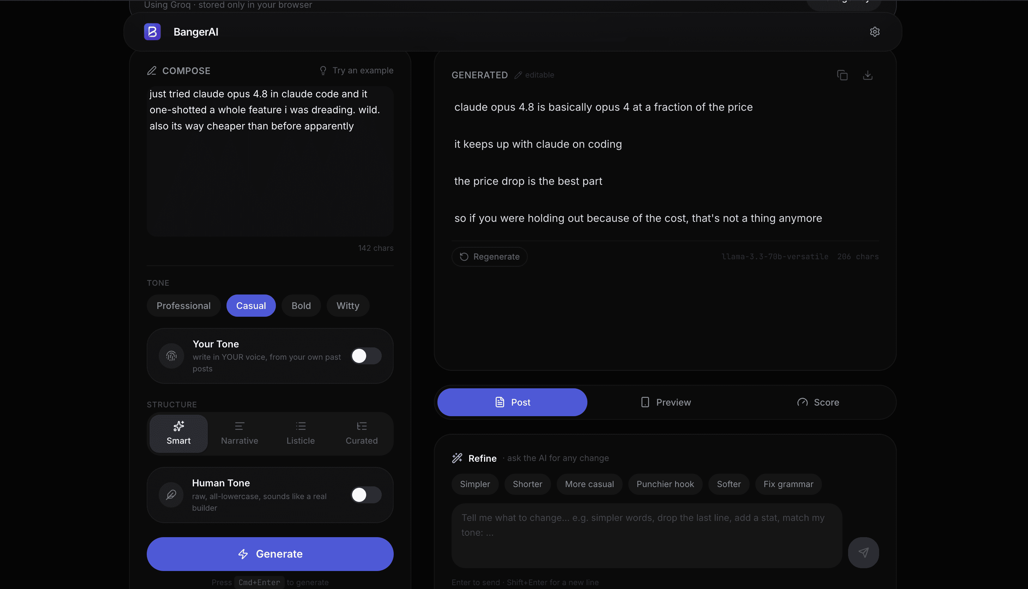
Task: Select the Casual tone
Action: point(251,306)
